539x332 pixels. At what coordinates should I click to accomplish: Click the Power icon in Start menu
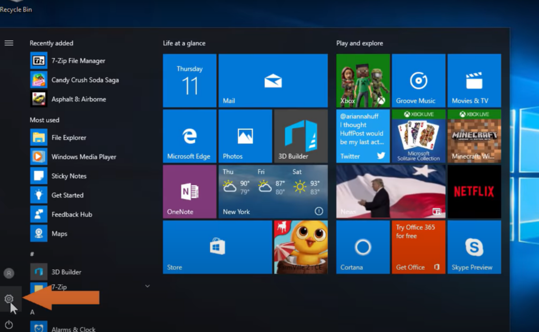click(x=9, y=325)
